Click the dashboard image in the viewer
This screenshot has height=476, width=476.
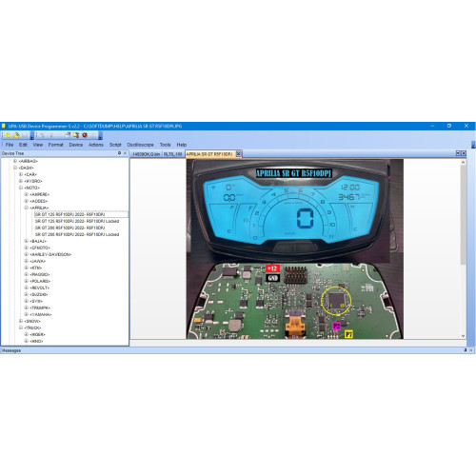[x=295, y=249]
